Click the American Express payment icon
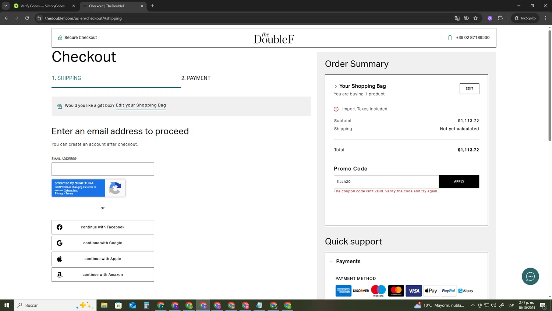This screenshot has height=311, width=552. pyautogui.click(x=343, y=291)
